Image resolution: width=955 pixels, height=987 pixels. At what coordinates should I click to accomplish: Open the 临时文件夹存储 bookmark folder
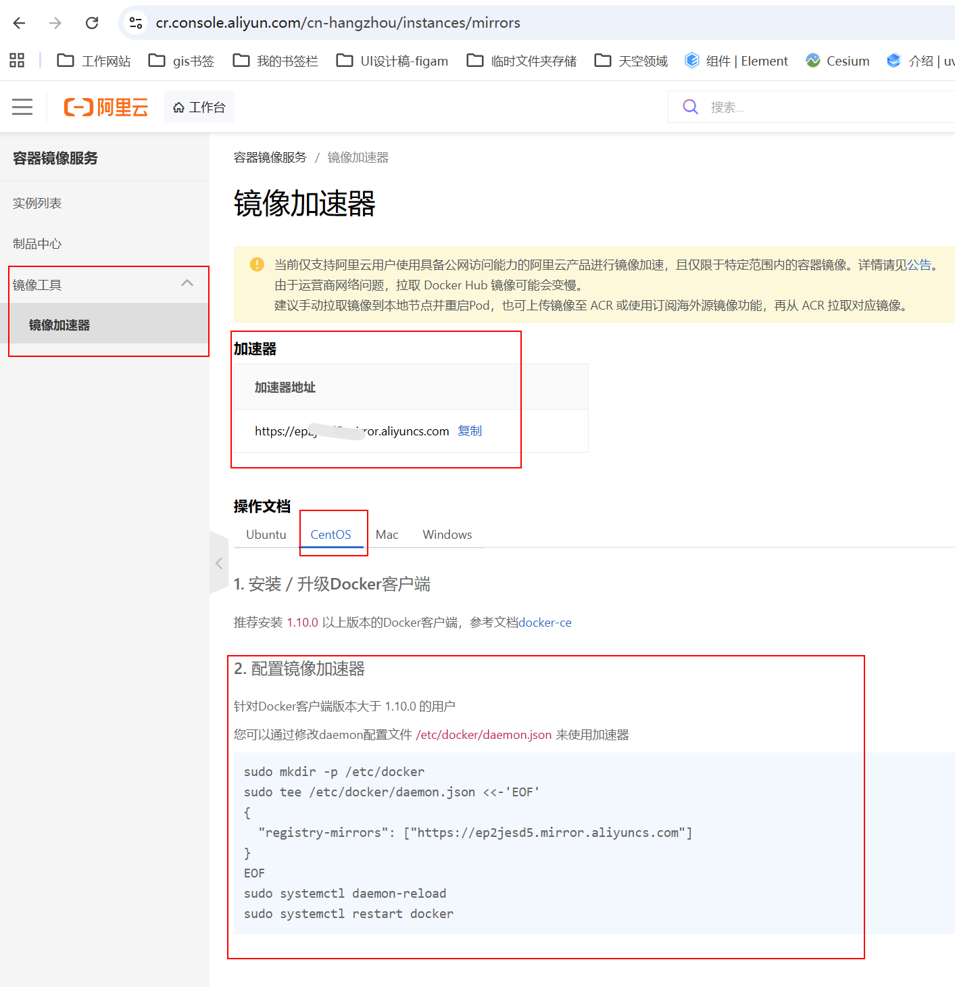522,61
